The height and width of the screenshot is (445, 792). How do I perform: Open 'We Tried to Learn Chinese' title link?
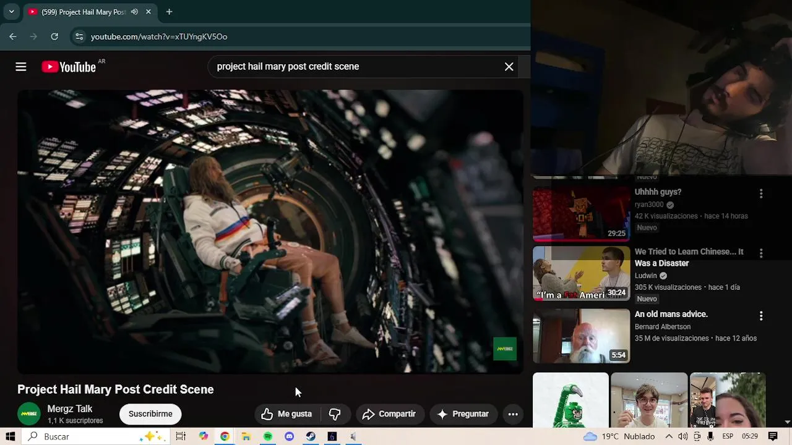[689, 258]
